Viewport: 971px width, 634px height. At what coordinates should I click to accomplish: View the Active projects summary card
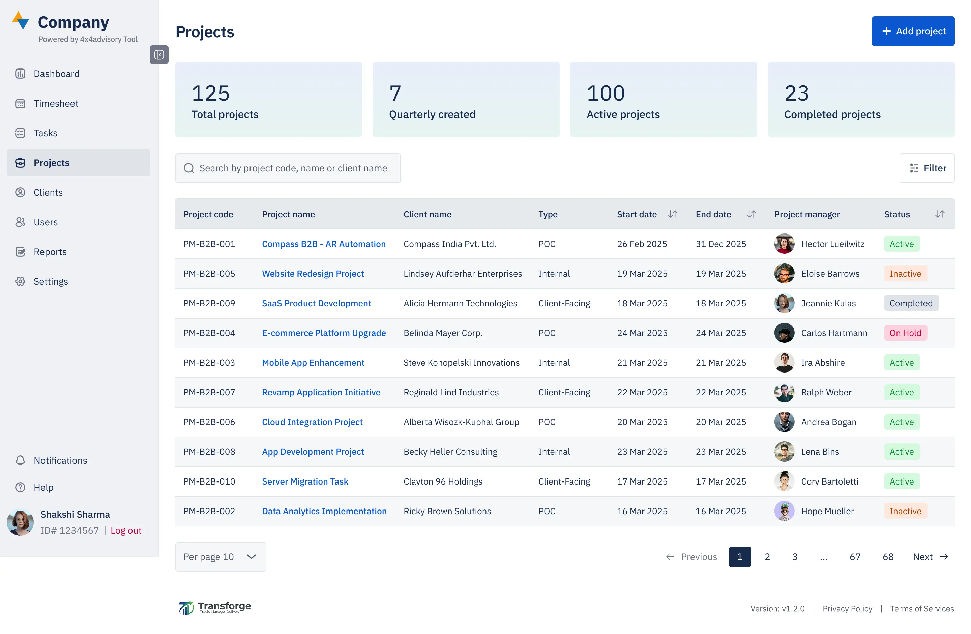pos(664,100)
